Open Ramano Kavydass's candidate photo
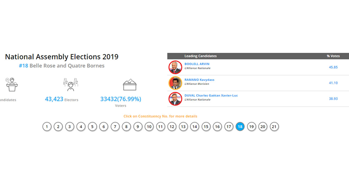This screenshot has width=349, height=196. 175,83
